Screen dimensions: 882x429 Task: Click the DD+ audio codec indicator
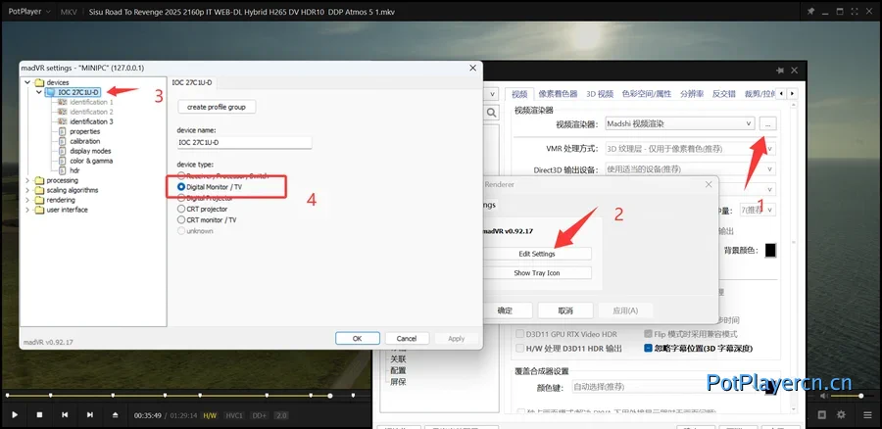[x=260, y=415]
